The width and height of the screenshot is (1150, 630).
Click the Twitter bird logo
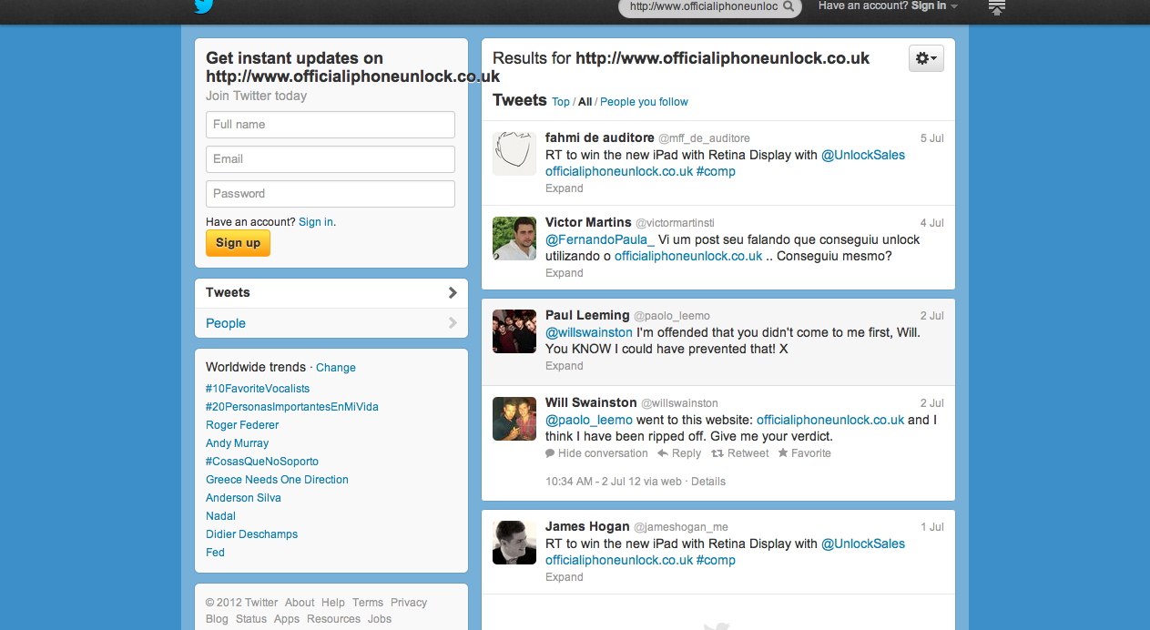click(203, 5)
